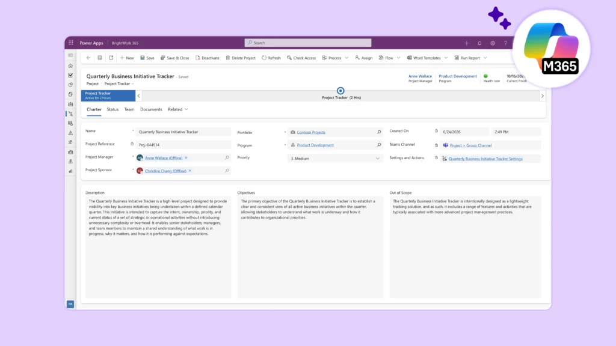Screen dimensions: 616x346
Task: Remove Christina Chang from Project Sponsor
Action: tap(189, 171)
